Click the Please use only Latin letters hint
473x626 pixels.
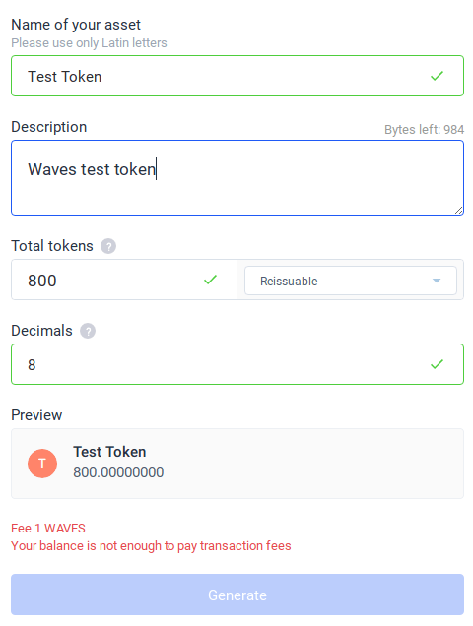click(x=89, y=42)
